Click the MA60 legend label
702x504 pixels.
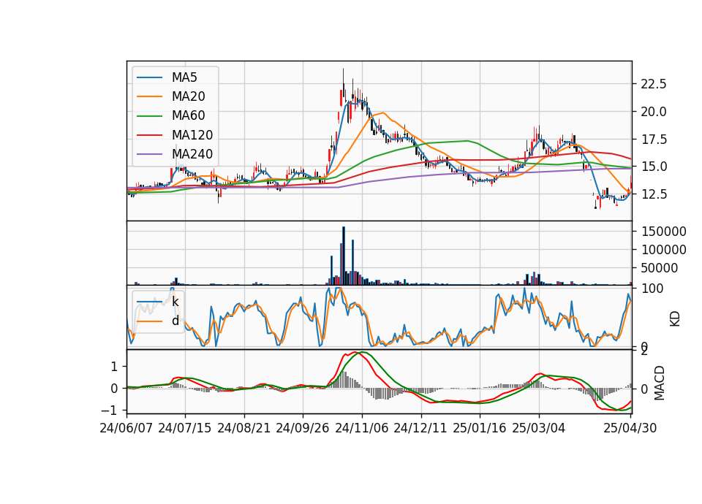[188, 116]
